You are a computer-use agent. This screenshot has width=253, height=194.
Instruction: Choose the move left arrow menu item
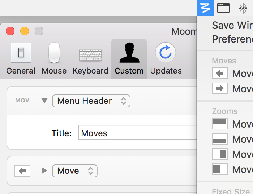[x=231, y=74]
